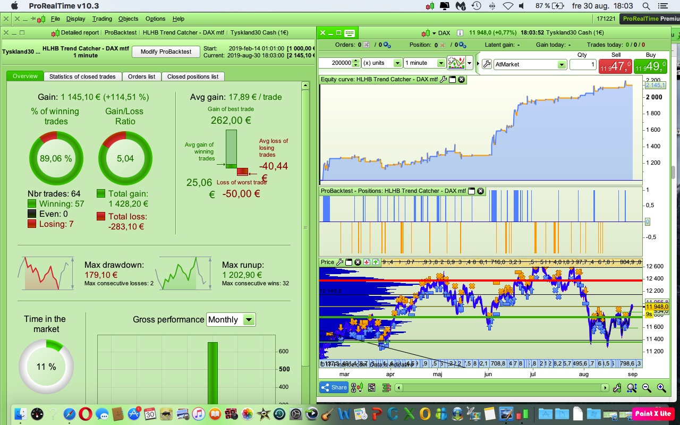Open order settings wrench beside AtMarket
The image size is (680, 425).
pyautogui.click(x=486, y=63)
